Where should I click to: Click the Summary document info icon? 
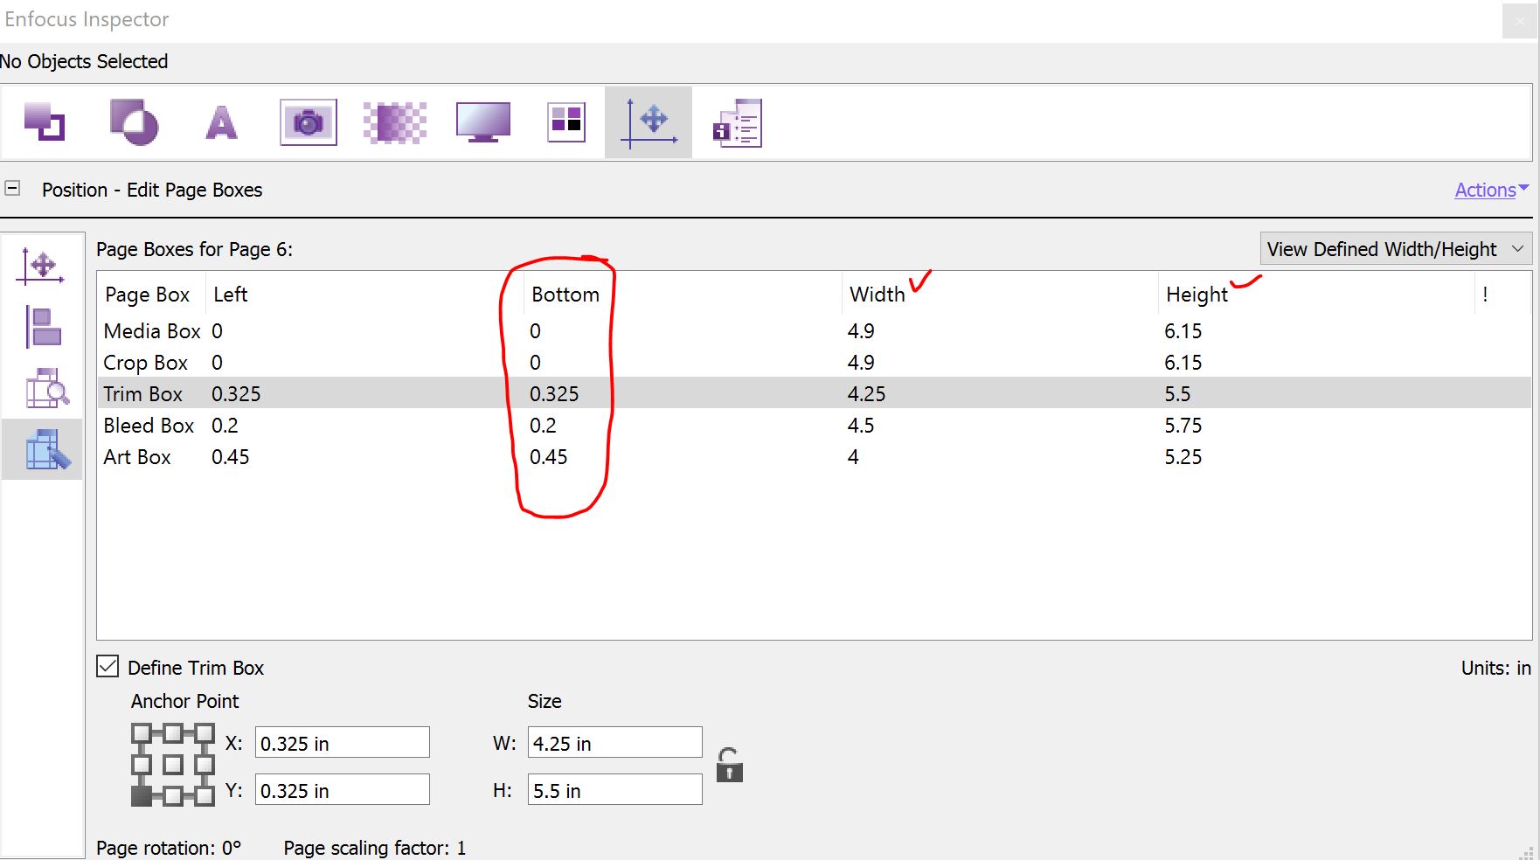(738, 122)
